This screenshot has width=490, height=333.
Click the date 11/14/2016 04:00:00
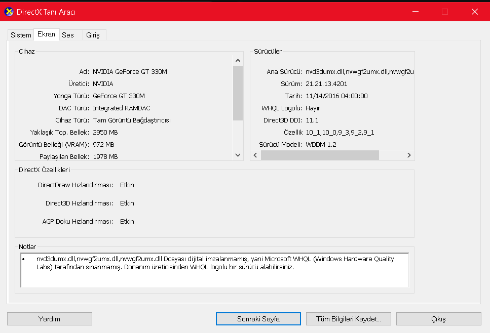(x=336, y=96)
